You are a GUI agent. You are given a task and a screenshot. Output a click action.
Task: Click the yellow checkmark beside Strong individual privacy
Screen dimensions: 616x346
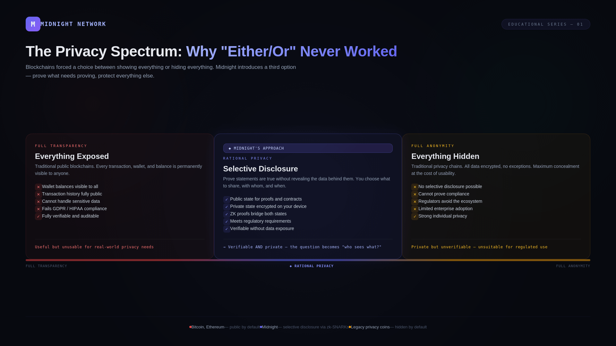pyautogui.click(x=415, y=216)
